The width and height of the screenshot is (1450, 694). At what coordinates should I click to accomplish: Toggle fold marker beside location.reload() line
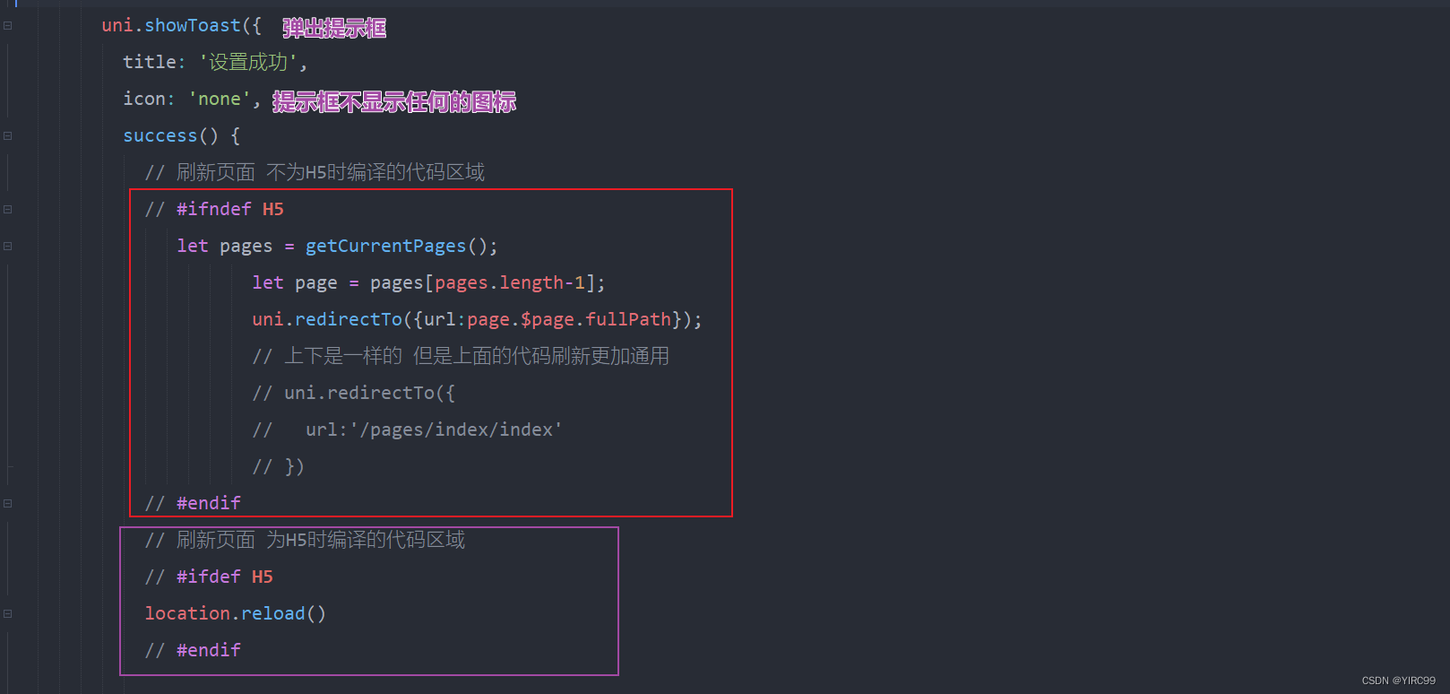coord(7,613)
